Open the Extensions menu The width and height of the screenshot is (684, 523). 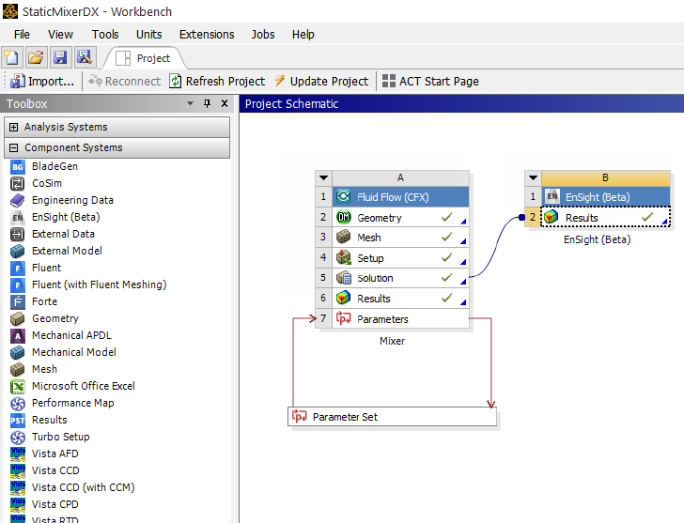click(207, 35)
